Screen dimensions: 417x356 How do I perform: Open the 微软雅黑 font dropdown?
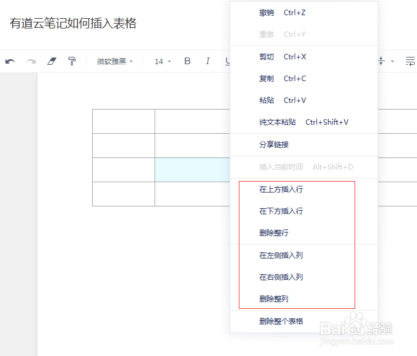(x=115, y=61)
